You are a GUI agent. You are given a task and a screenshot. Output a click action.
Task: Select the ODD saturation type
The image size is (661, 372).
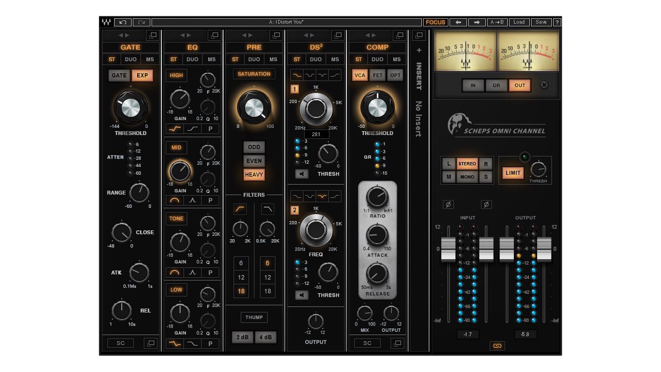(x=254, y=147)
